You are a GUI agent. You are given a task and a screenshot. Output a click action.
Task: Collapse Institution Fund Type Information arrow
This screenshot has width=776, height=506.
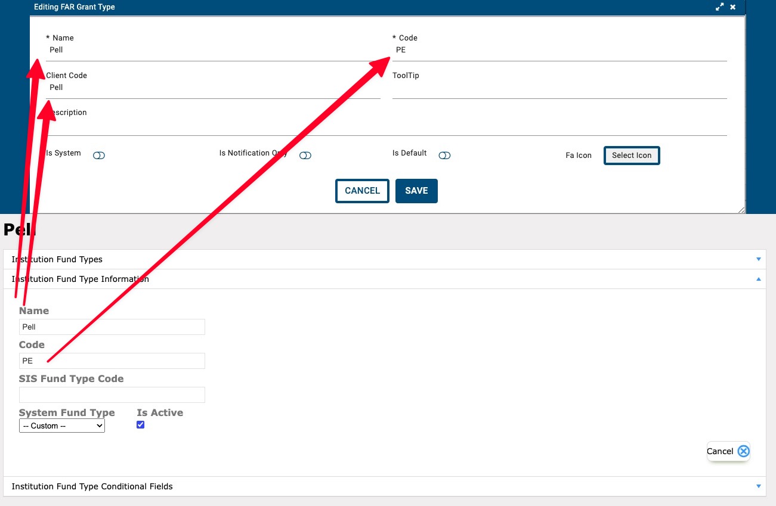pos(759,279)
